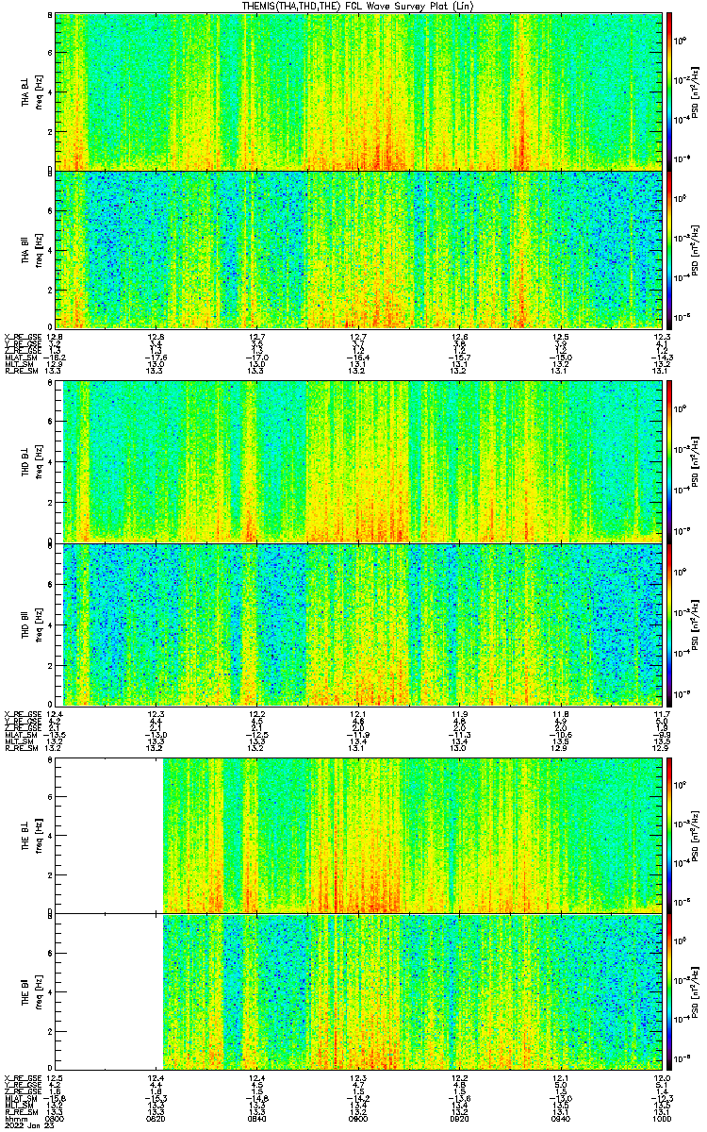
Task: Click the 11.7 X_RE_GSE value at THD's right end
Action: pos(662,714)
